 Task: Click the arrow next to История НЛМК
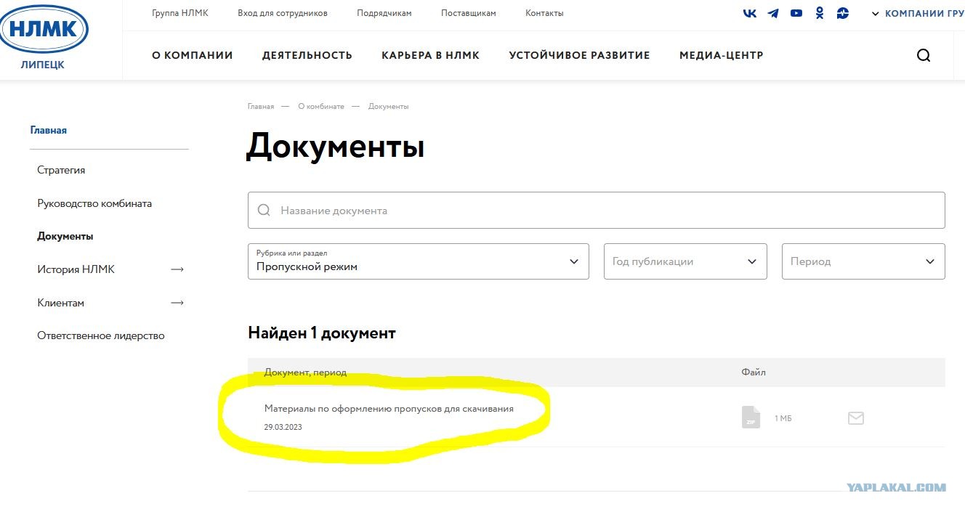(x=177, y=269)
